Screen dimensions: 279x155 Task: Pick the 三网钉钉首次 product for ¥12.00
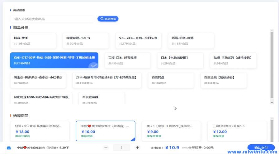(237, 131)
